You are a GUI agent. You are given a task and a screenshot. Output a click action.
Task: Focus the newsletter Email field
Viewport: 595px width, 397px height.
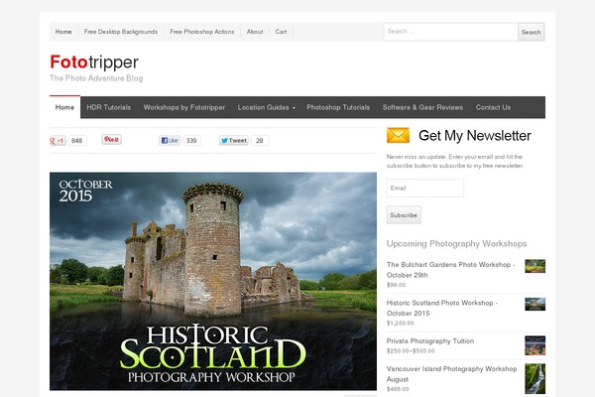click(425, 188)
